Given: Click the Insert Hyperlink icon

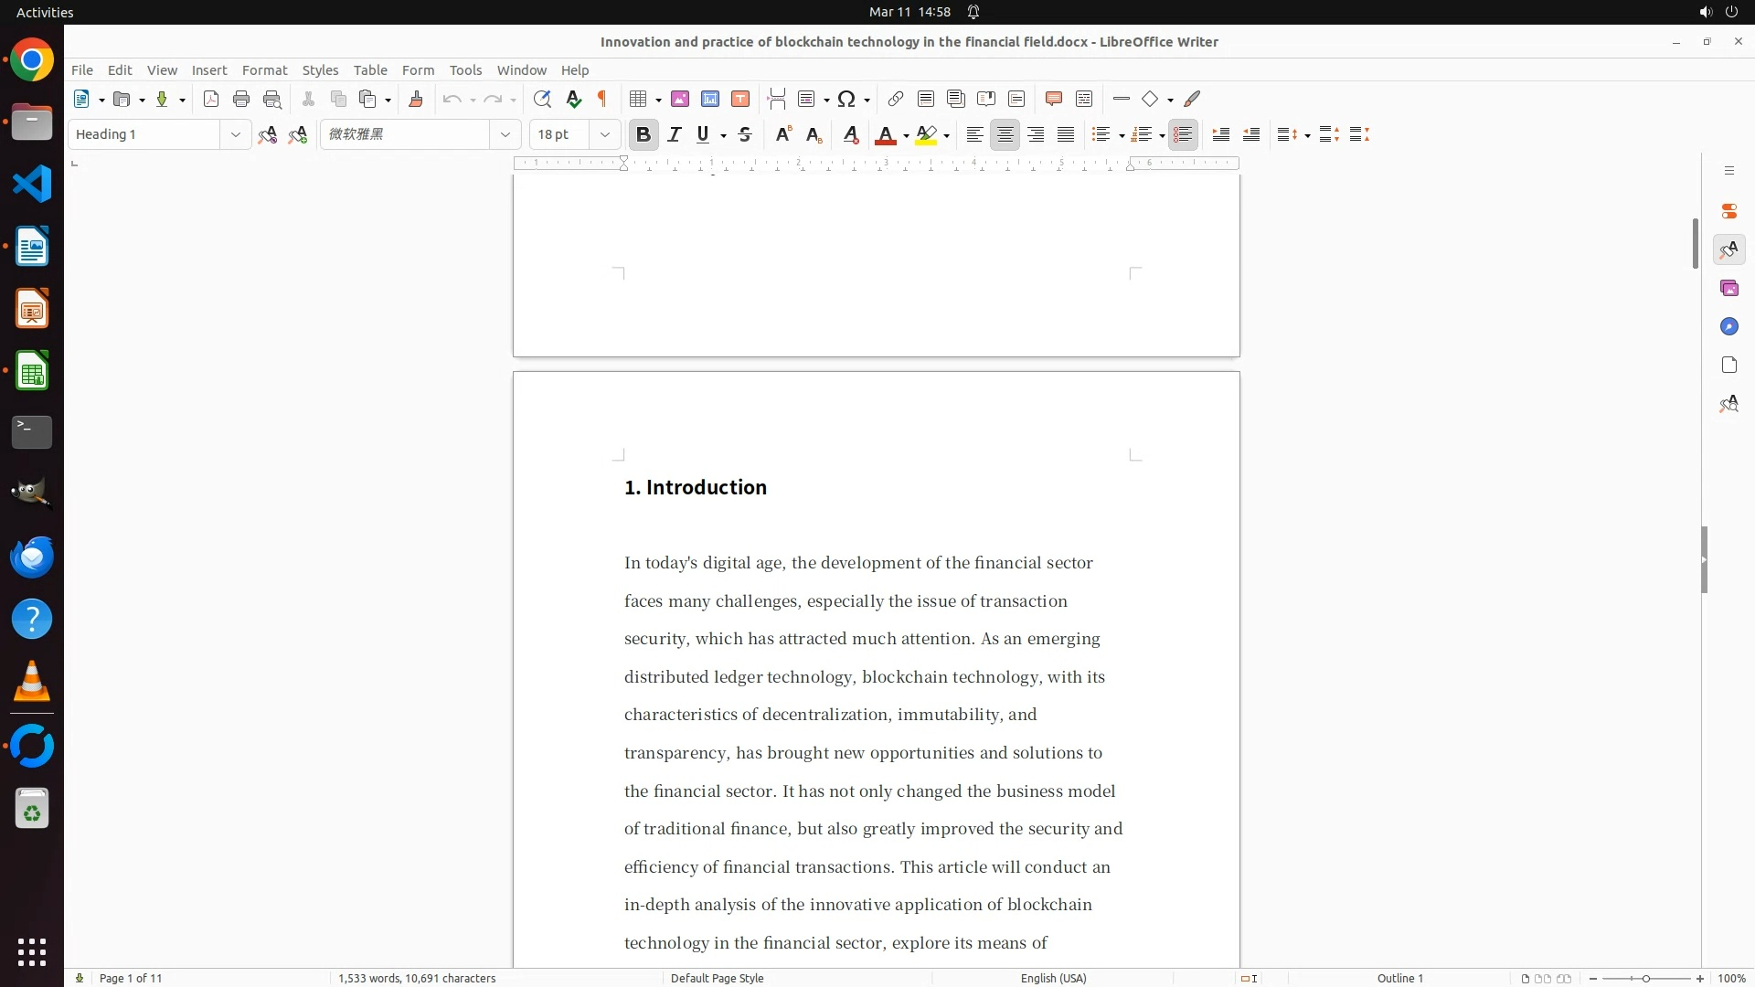Looking at the screenshot, I should [896, 99].
